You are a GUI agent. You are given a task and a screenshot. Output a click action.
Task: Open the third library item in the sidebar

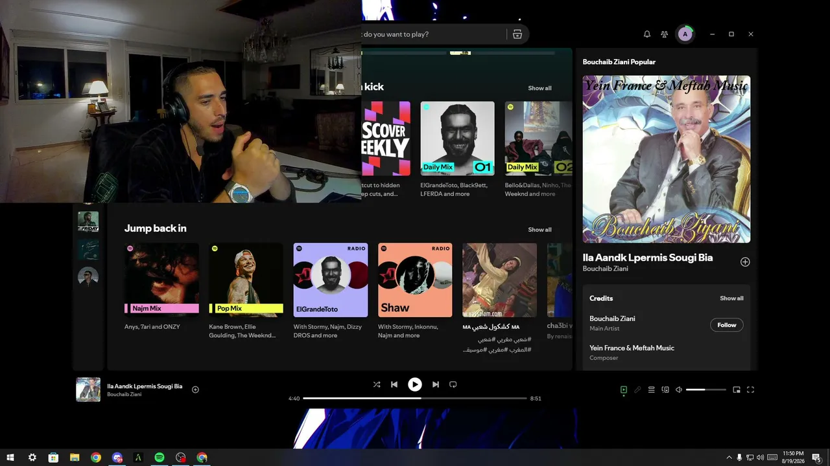tap(88, 277)
